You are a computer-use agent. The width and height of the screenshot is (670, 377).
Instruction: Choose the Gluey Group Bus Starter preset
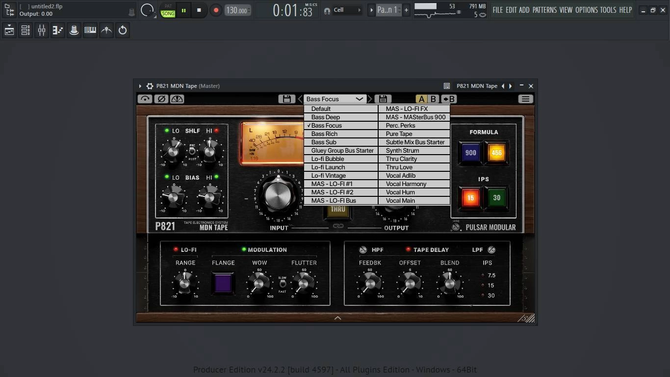341,151
